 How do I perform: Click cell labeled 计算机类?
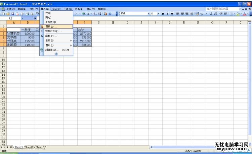[14, 33]
